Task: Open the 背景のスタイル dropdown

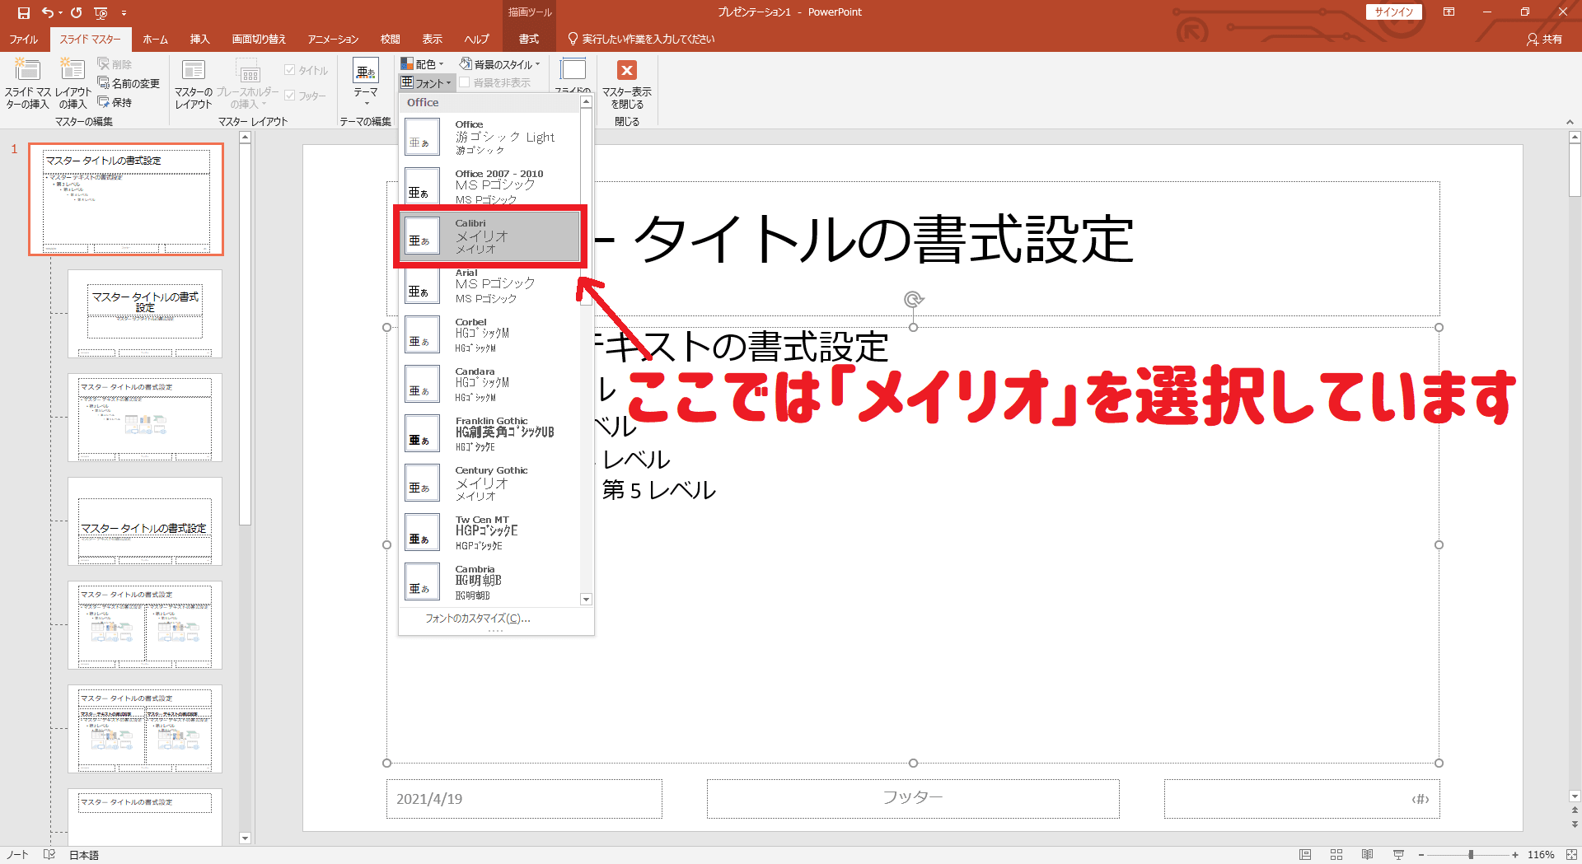Action: pos(500,64)
